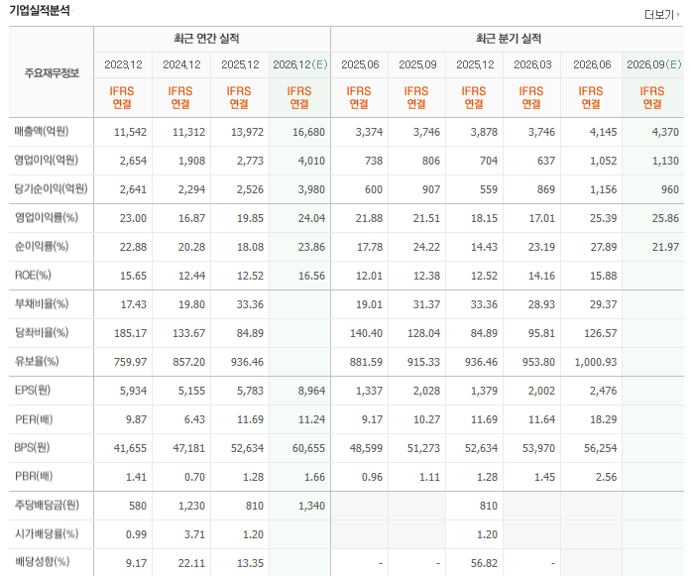691x576 pixels.
Task: Select the 주당배당금(원) row label
Action: point(47,505)
